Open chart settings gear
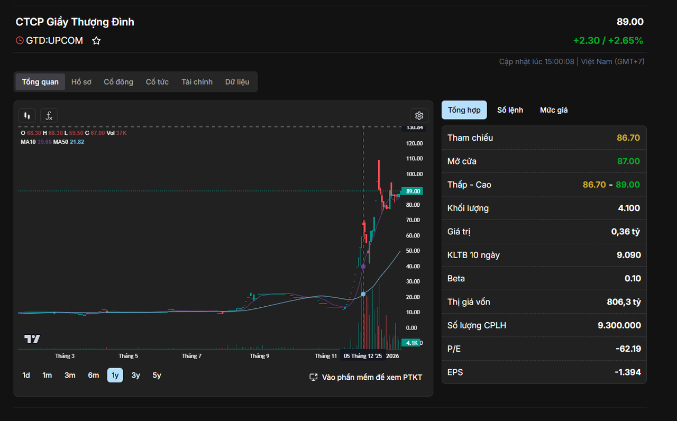This screenshot has width=677, height=421. click(419, 116)
